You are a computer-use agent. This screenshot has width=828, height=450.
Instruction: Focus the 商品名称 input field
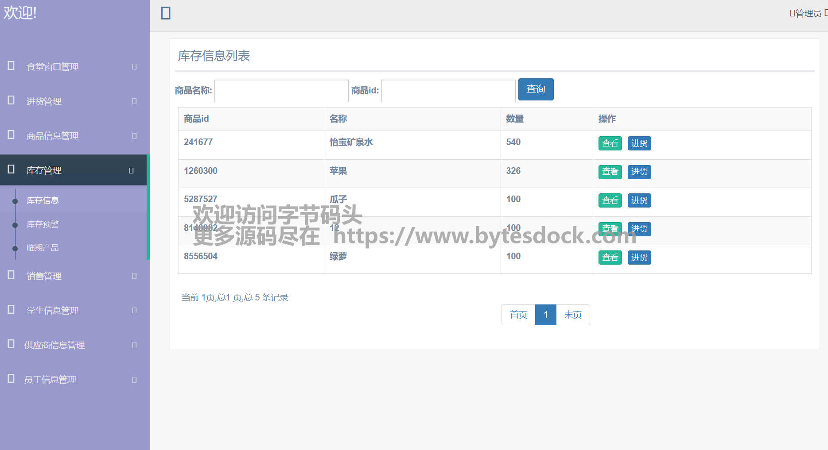click(281, 91)
